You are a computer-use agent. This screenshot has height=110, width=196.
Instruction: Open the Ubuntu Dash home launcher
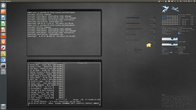pyautogui.click(x=3, y=6)
